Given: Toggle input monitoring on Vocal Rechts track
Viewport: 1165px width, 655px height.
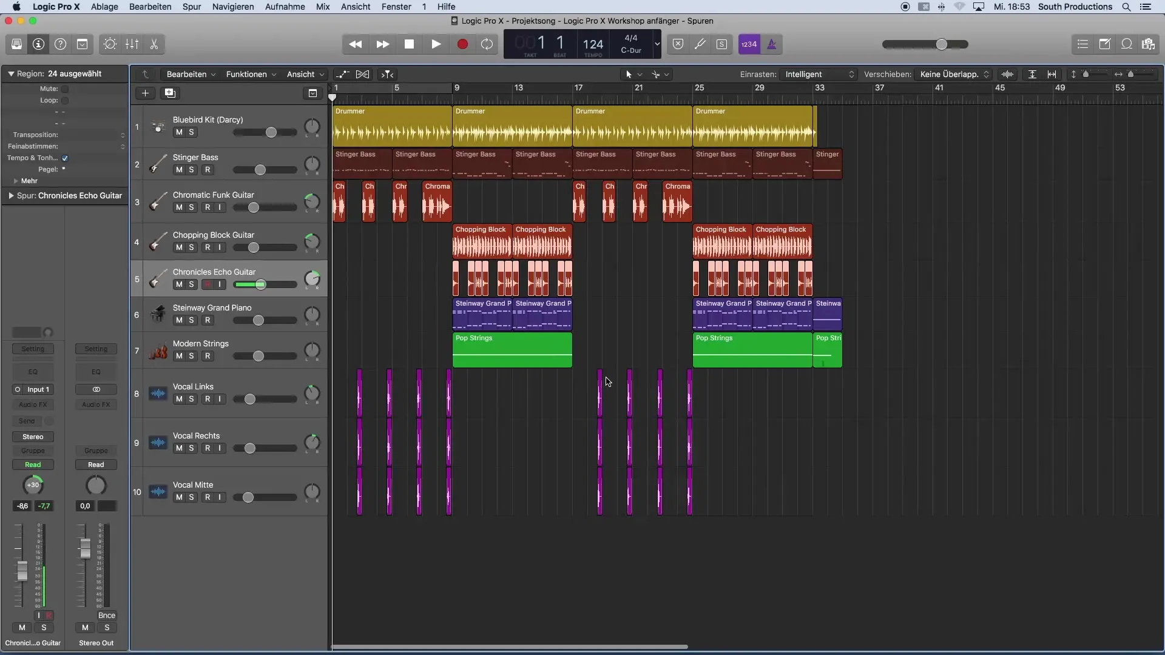Looking at the screenshot, I should tap(220, 448).
